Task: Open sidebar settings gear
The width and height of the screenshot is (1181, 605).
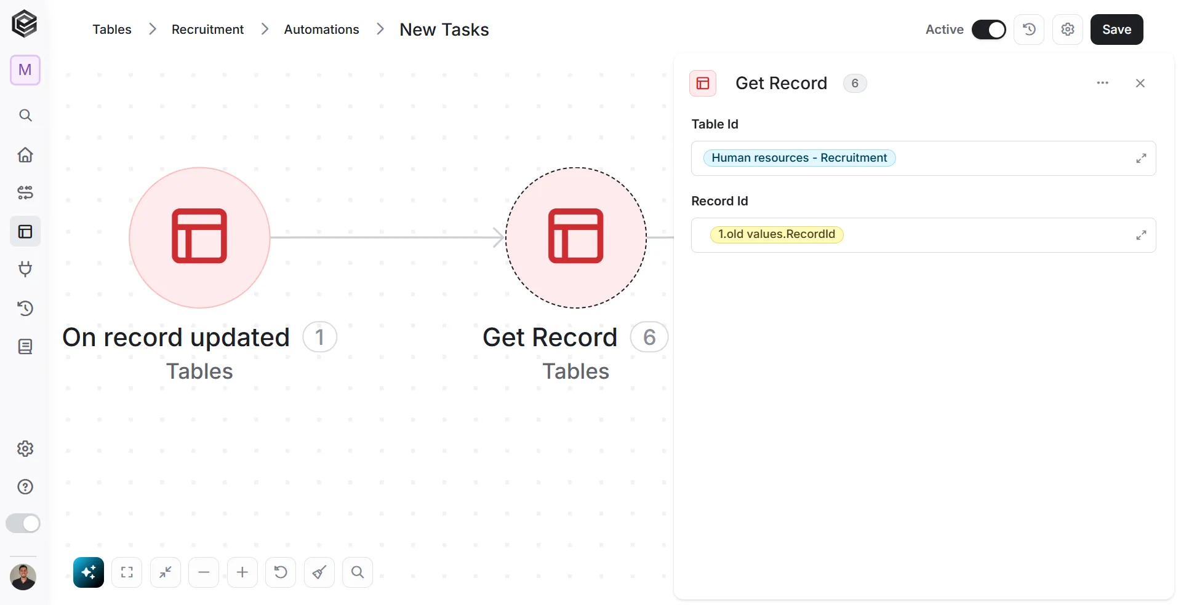Action: coord(25,449)
